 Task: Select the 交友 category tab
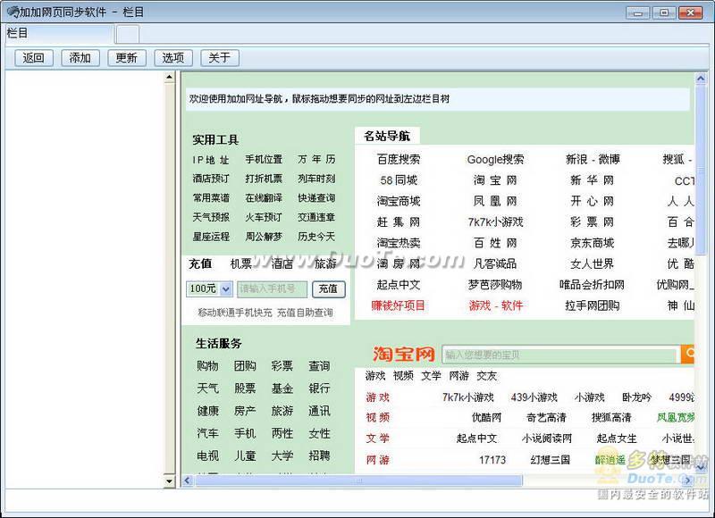(486, 376)
